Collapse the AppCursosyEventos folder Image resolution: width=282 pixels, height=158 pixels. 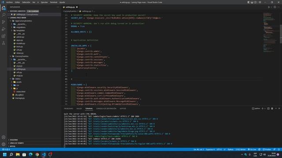click(x=23, y=21)
